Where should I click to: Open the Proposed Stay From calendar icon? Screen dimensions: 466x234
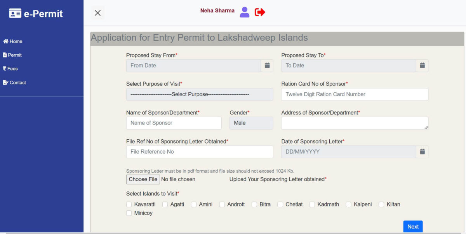point(267,66)
